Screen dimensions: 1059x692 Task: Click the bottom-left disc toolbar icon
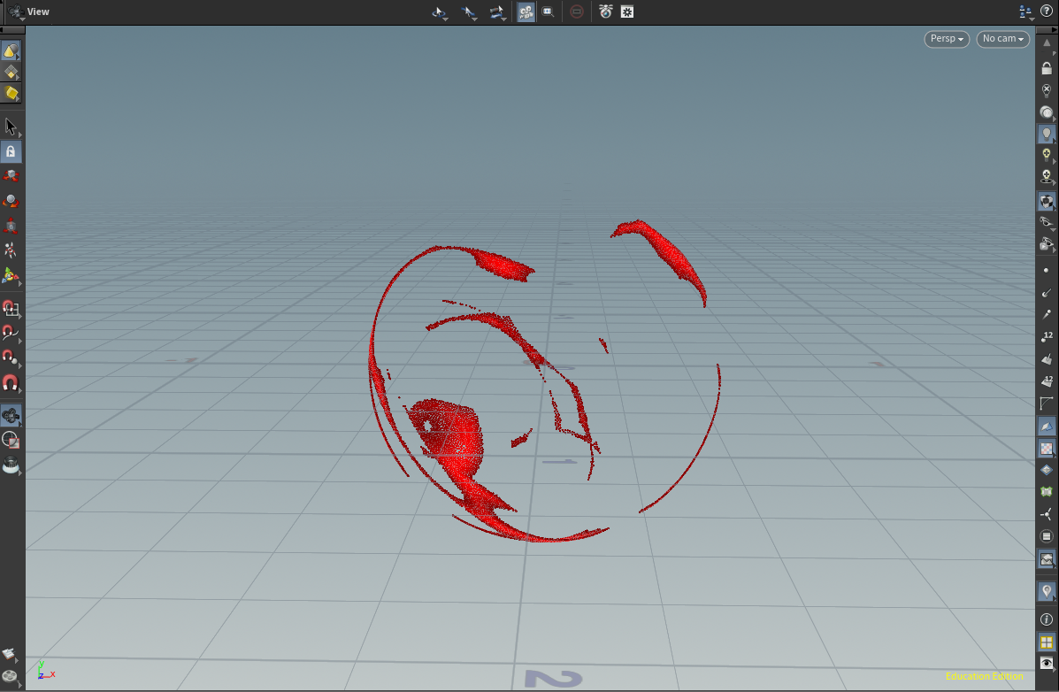point(10,676)
